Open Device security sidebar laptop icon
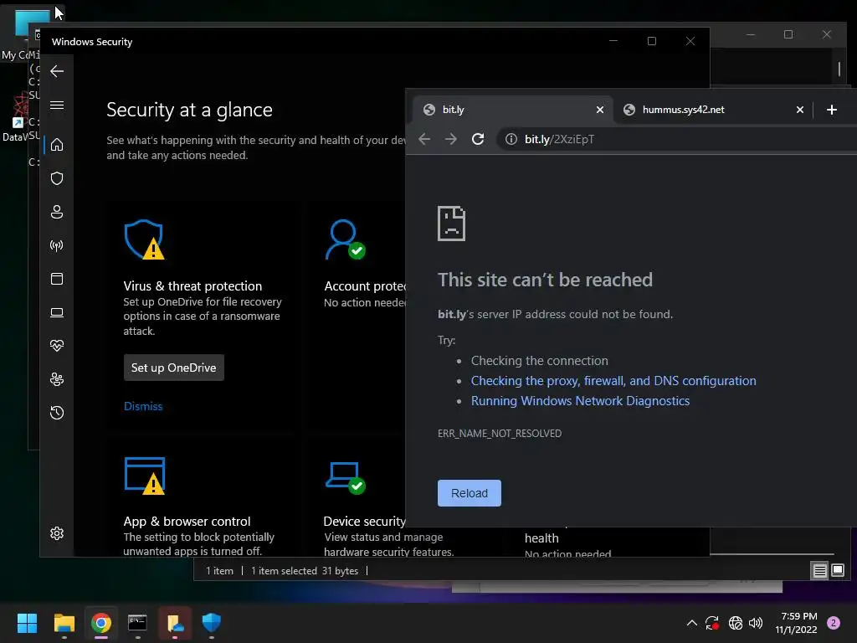Viewport: 857px width, 643px height. pyautogui.click(x=57, y=312)
